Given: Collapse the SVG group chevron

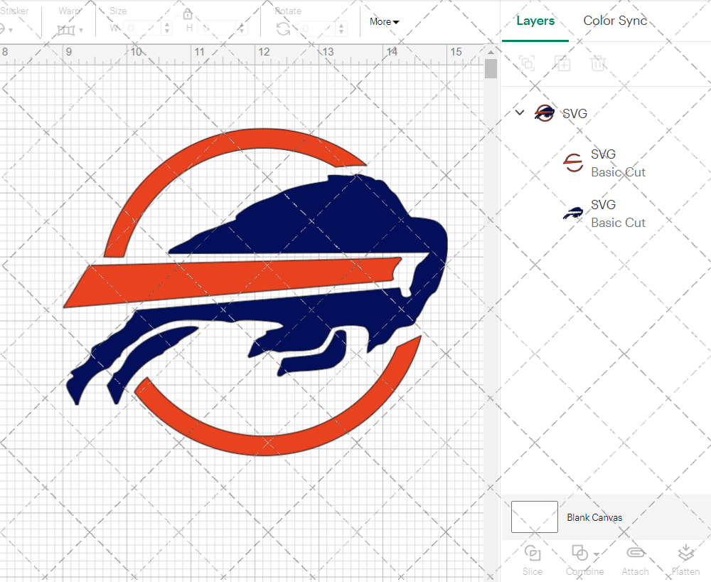Looking at the screenshot, I should 519,112.
